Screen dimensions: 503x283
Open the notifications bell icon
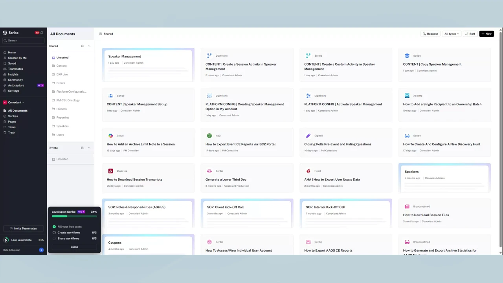(x=42, y=33)
